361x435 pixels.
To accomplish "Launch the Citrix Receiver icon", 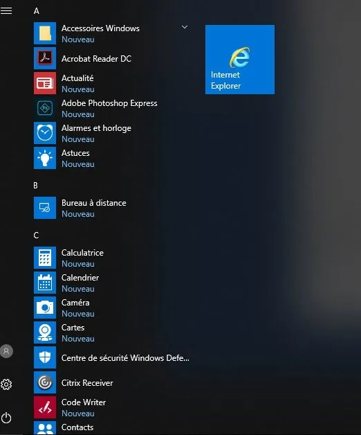I will click(x=45, y=382).
